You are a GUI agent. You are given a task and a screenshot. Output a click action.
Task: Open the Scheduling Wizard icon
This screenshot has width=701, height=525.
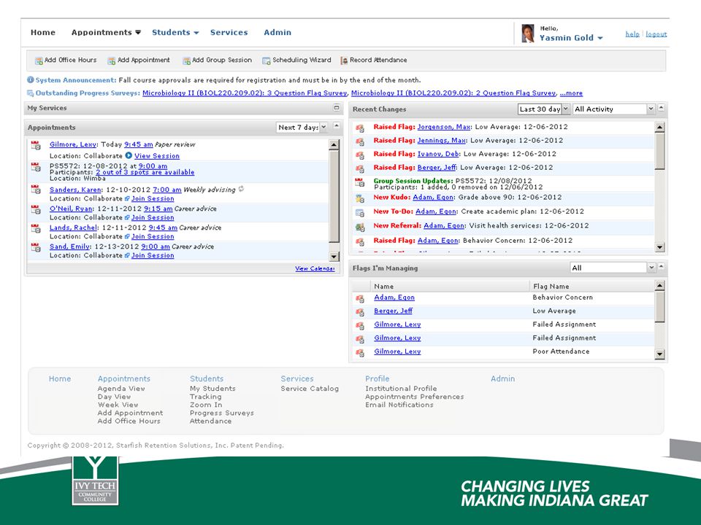267,61
